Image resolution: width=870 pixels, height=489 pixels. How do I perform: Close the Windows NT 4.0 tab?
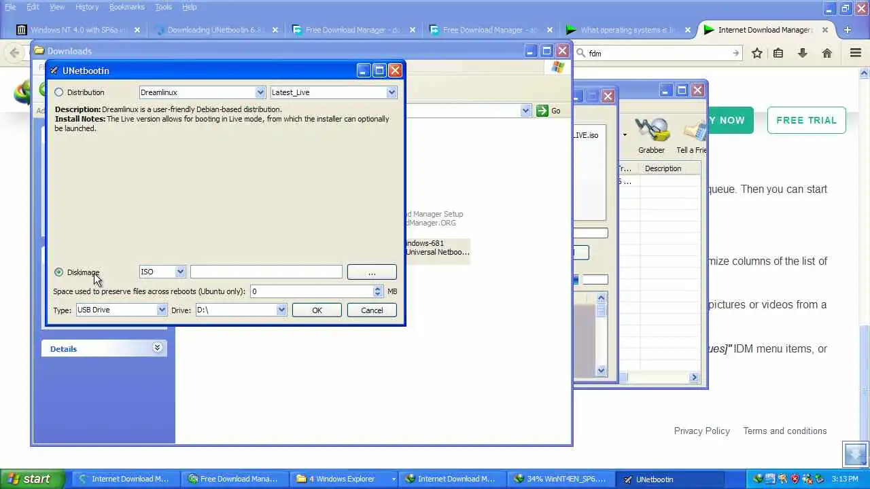pyautogui.click(x=137, y=30)
